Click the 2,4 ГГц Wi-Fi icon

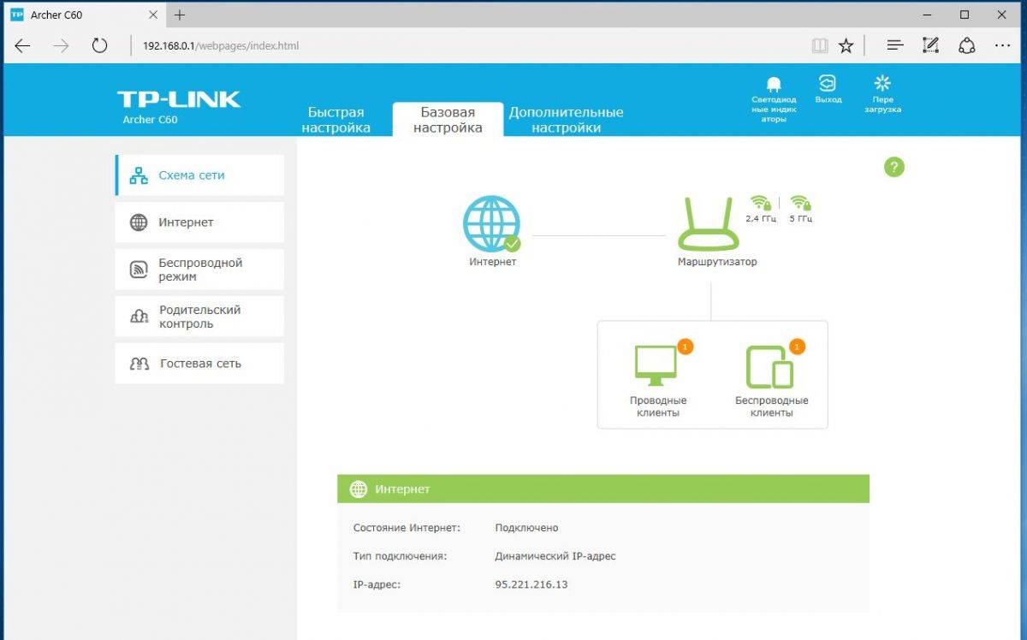click(x=761, y=203)
